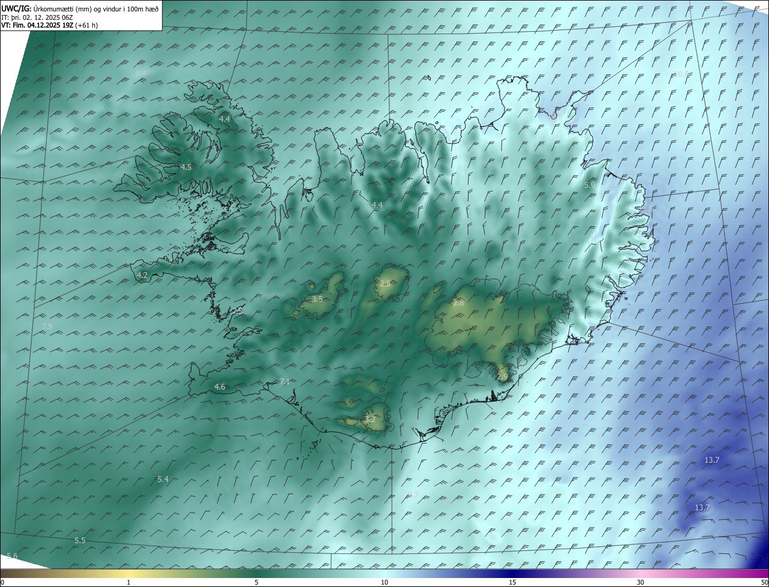This screenshot has width=769, height=587.
Task: Click the 5.9 value label in east Iceland
Action: coord(589,185)
